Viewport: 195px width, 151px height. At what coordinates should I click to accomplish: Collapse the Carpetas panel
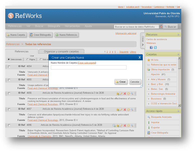[178, 54]
